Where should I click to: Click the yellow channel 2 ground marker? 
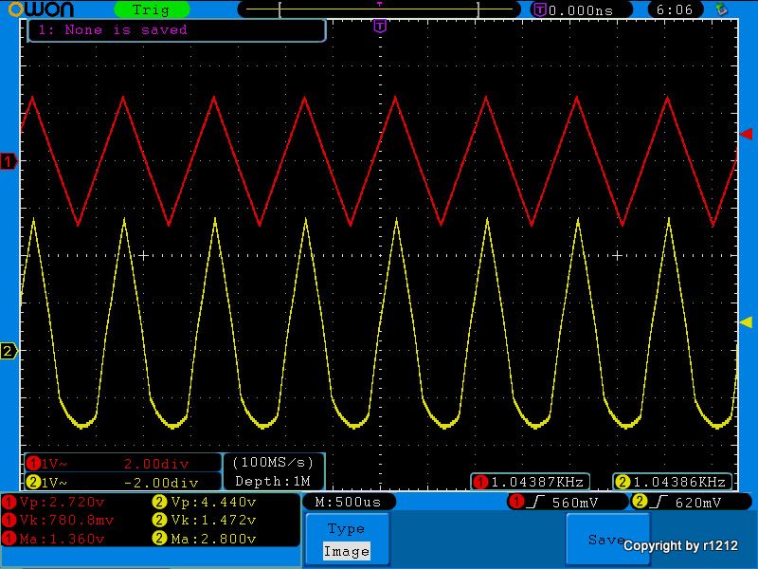click(9, 351)
